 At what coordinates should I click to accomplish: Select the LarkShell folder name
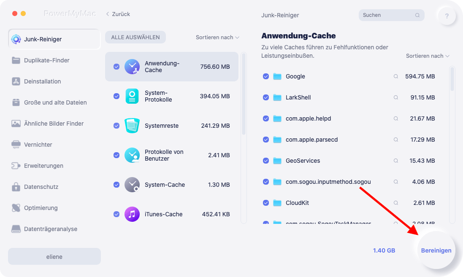click(298, 97)
